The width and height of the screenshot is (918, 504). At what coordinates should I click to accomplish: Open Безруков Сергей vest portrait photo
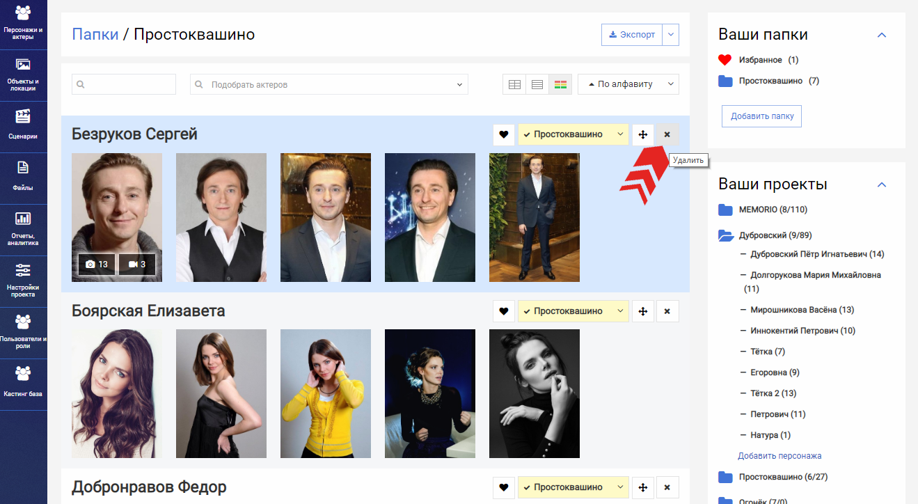pos(221,218)
